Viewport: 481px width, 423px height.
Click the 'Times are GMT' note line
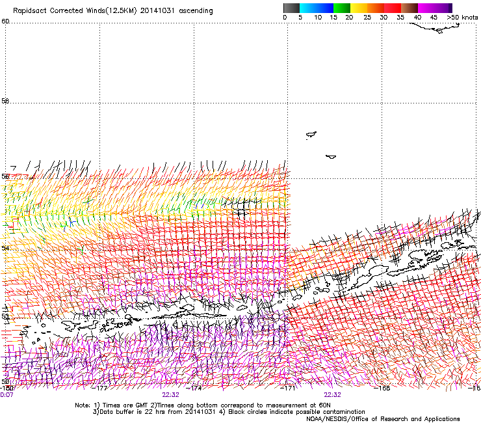(203, 405)
